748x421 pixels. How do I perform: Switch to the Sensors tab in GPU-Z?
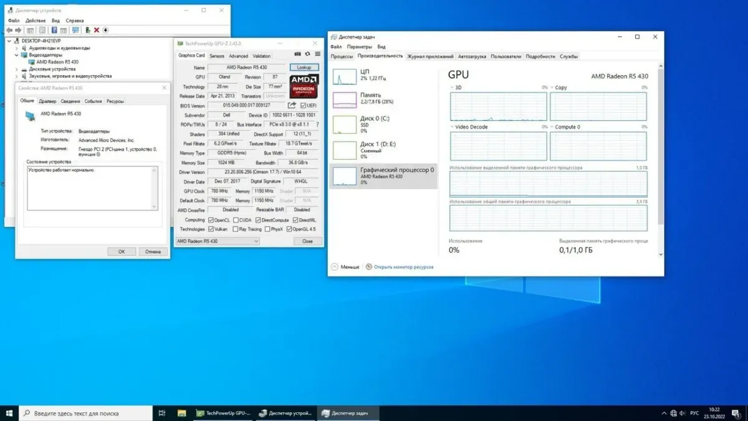click(217, 56)
